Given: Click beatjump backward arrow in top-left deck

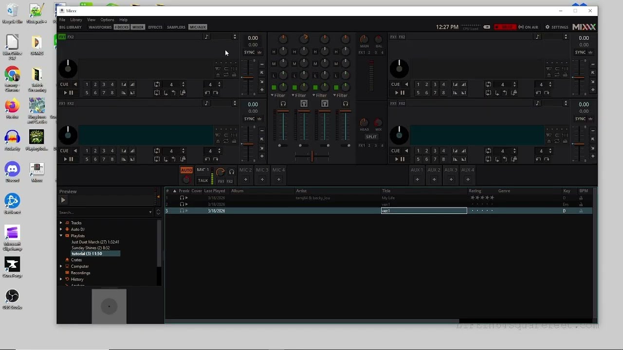Looking at the screenshot, I should pos(207,92).
